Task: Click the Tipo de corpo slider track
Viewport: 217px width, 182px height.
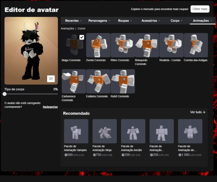Action: point(31,94)
